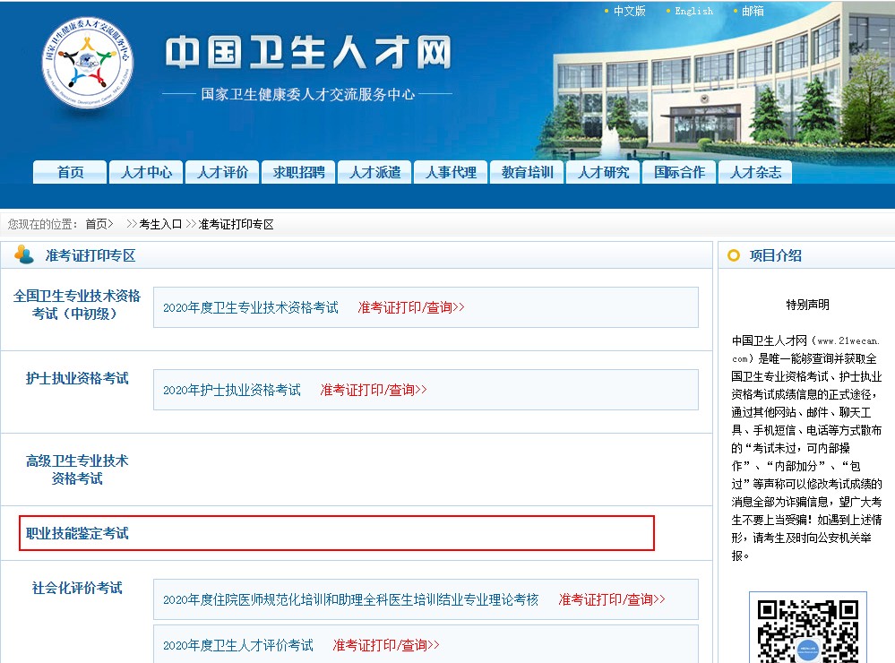The height and width of the screenshot is (663, 895).
Task: Switch to 中文版 language
Action: pyautogui.click(x=629, y=11)
